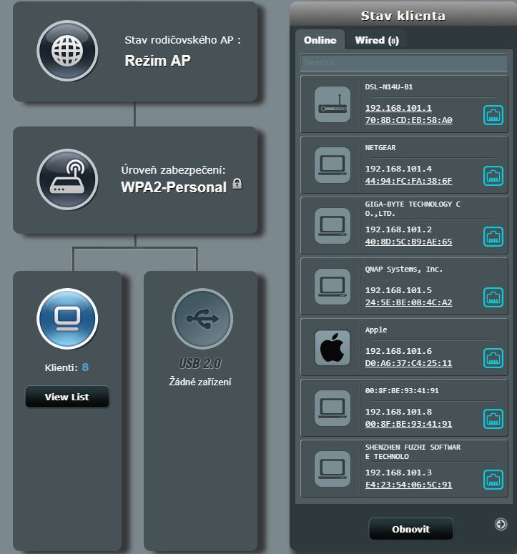The height and width of the screenshot is (554, 517).
Task: Click wired port icon for Apple device
Action: [x=493, y=358]
